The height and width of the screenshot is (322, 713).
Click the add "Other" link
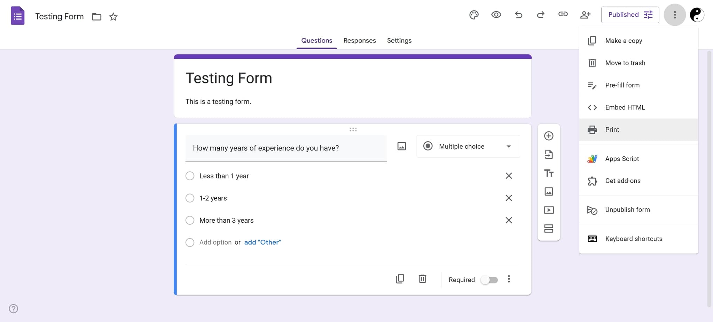pos(263,242)
